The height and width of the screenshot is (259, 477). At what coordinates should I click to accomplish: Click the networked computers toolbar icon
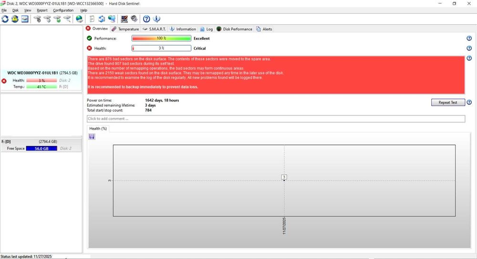point(112,19)
